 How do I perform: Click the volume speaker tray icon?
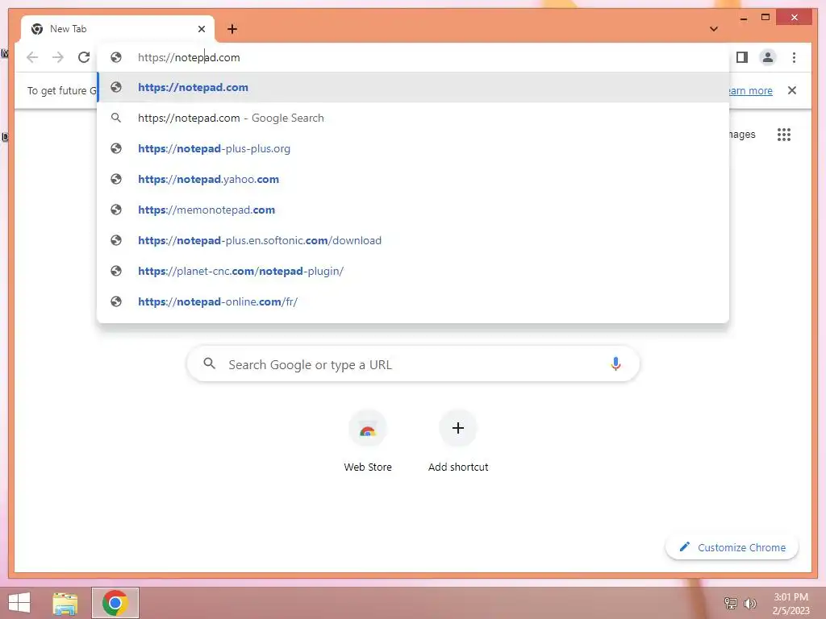pyautogui.click(x=749, y=603)
